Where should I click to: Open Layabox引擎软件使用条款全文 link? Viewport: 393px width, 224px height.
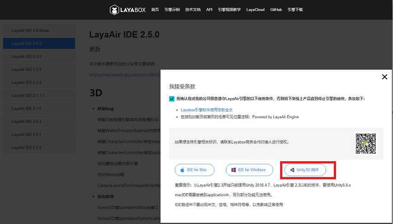point(206,110)
